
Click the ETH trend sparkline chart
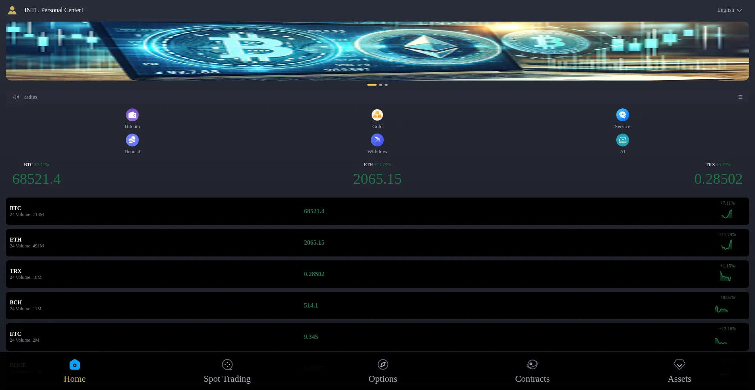727,245
